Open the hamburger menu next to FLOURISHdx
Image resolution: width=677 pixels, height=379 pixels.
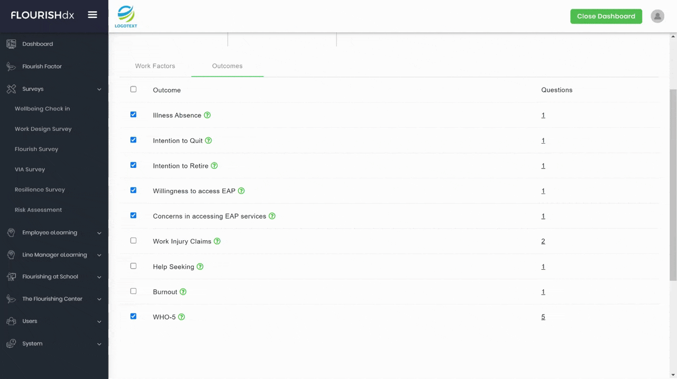click(x=93, y=15)
